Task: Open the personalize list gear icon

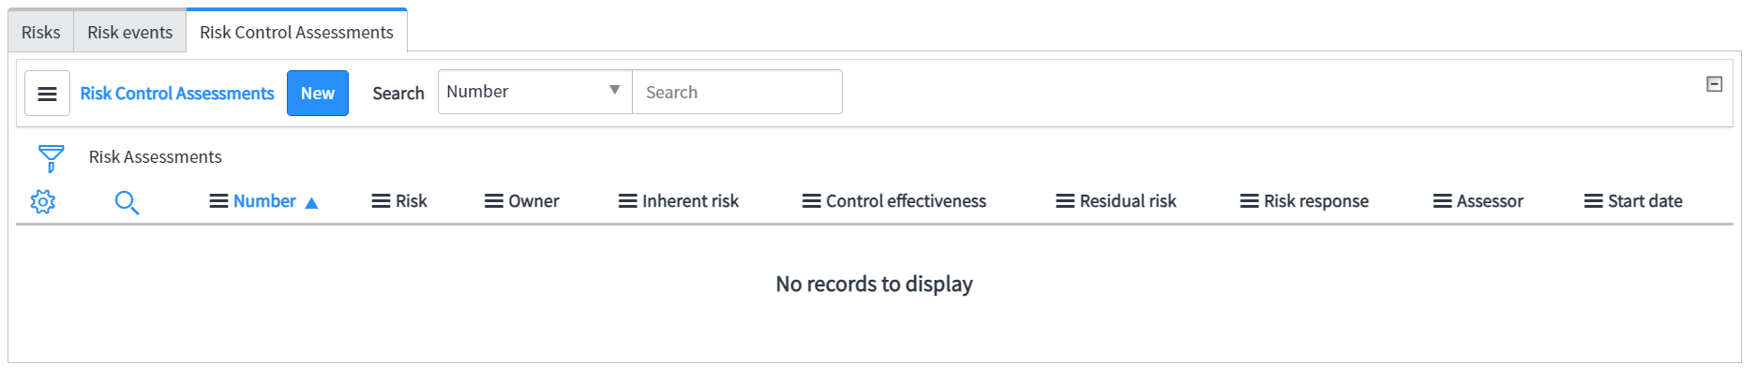Action: [43, 201]
